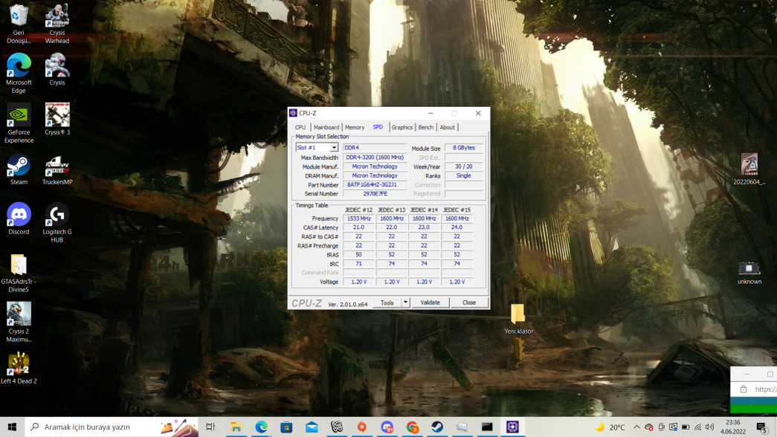The height and width of the screenshot is (437, 777).
Task: Expand the Slot #1 memory slot dropdown
Action: pos(334,148)
